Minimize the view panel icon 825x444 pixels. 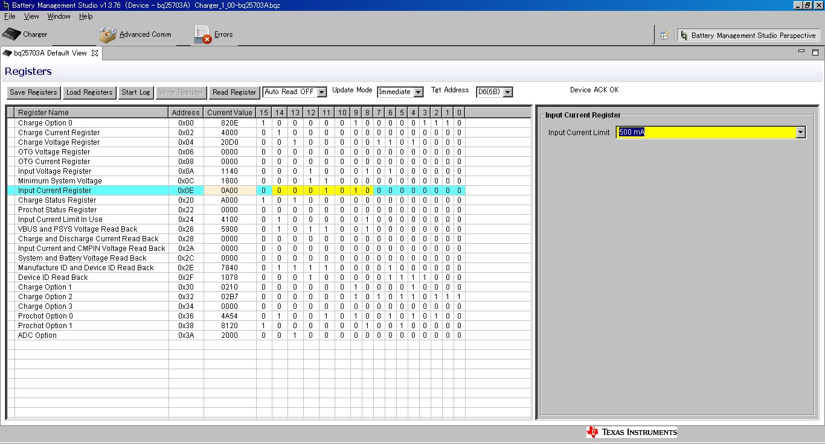(x=801, y=52)
